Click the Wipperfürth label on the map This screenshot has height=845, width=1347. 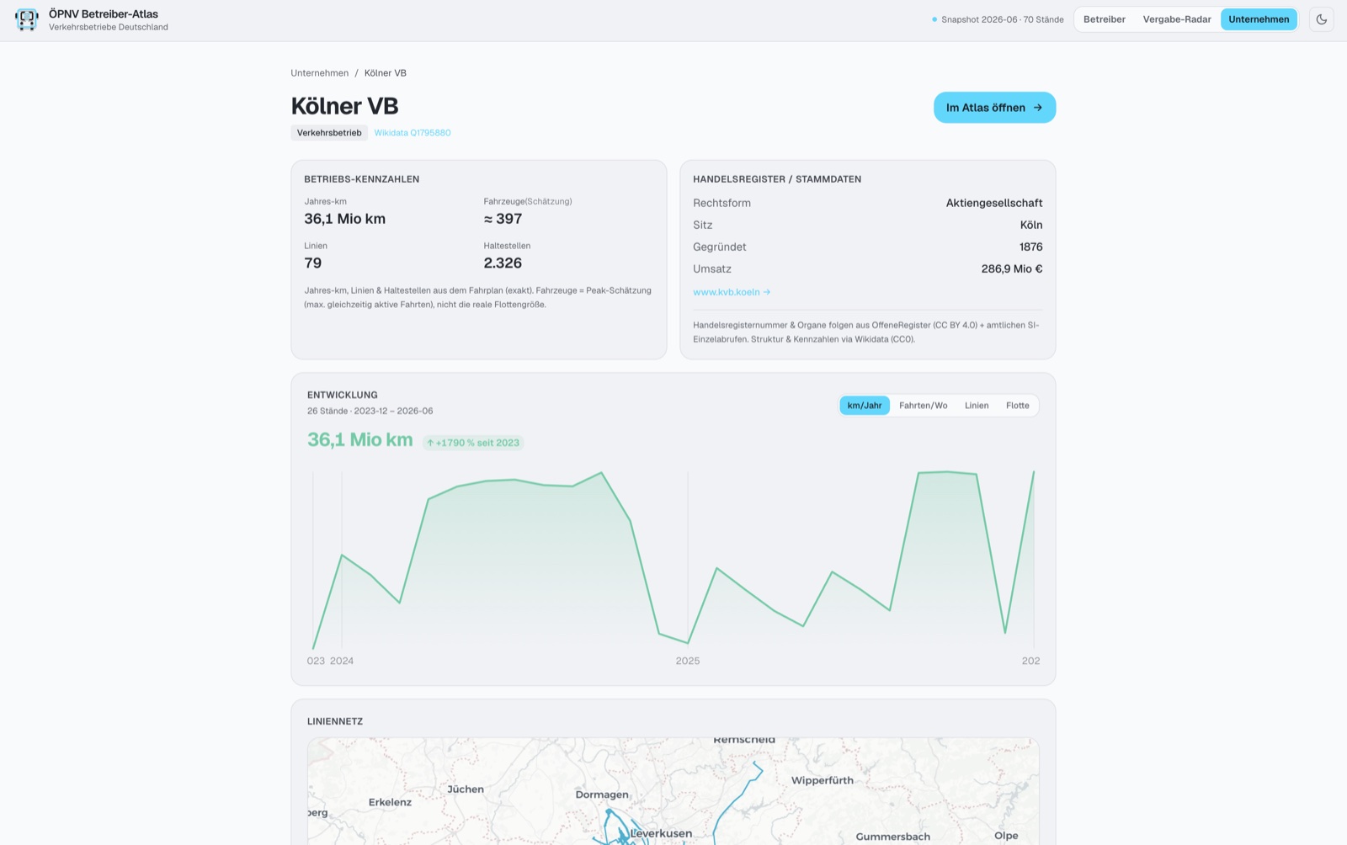pyautogui.click(x=823, y=780)
